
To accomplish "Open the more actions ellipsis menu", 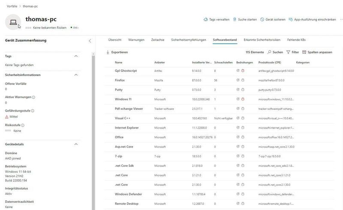I will (341, 19).
